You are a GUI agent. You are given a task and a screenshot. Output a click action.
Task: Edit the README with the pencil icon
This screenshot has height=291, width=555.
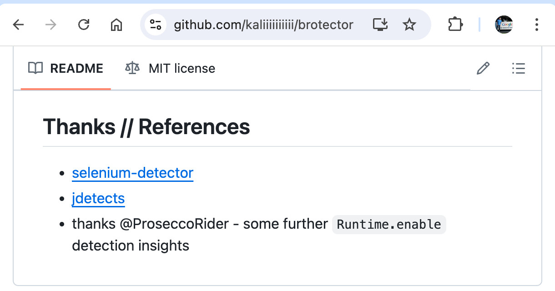tap(483, 69)
